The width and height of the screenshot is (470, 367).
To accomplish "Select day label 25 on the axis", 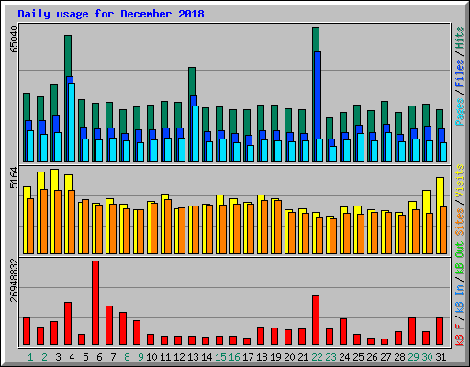I will click(358, 357).
